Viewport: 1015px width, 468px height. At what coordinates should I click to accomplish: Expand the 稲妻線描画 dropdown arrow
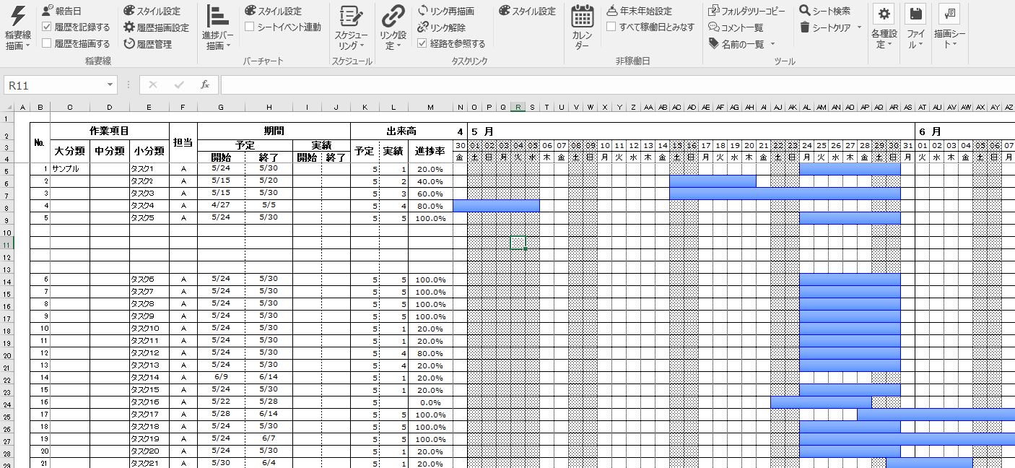(28, 46)
